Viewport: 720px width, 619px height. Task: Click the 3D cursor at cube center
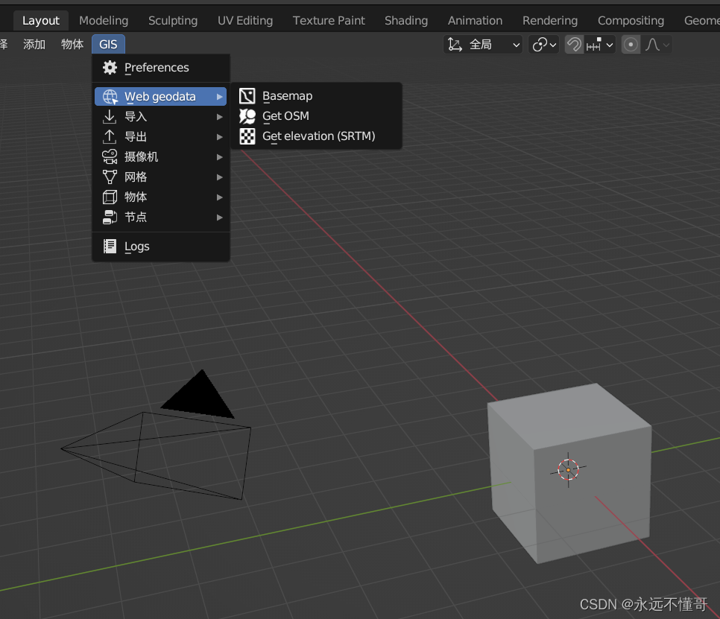pos(568,470)
